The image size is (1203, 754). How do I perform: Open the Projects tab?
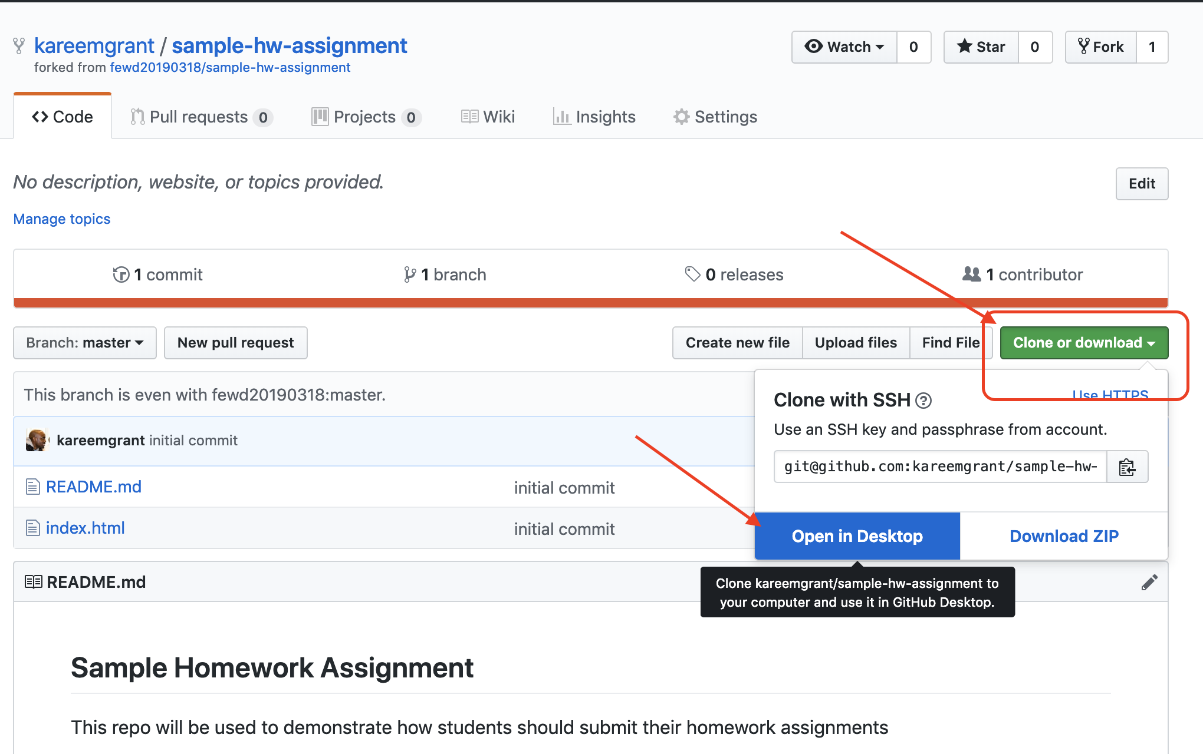pyautogui.click(x=366, y=117)
